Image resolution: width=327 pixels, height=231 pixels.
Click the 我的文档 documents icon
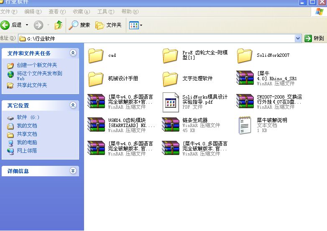point(10,126)
